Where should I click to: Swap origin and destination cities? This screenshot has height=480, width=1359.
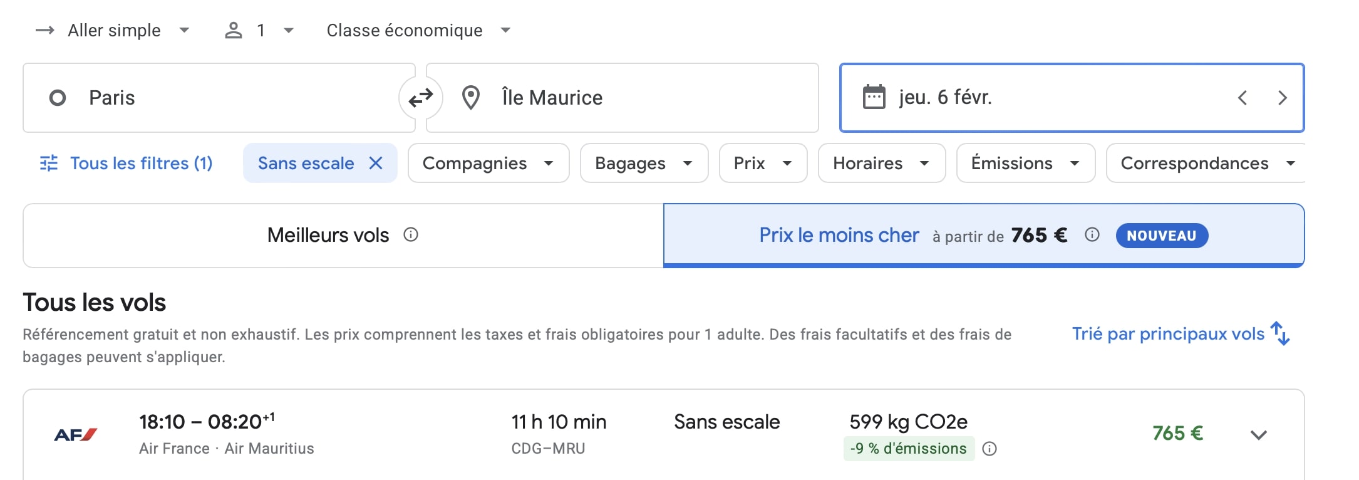coord(421,98)
